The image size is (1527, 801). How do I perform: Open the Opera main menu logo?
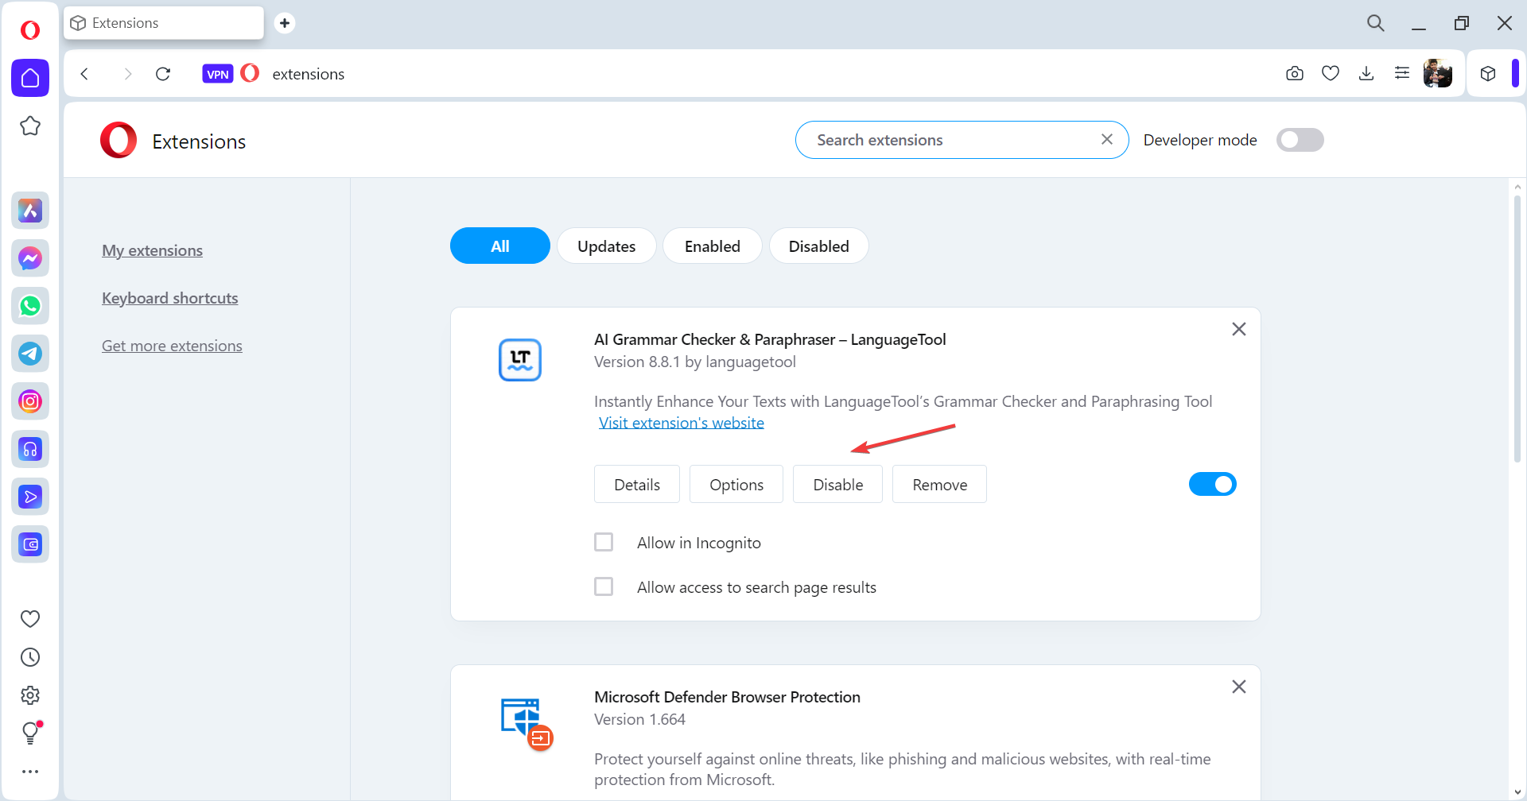(30, 30)
